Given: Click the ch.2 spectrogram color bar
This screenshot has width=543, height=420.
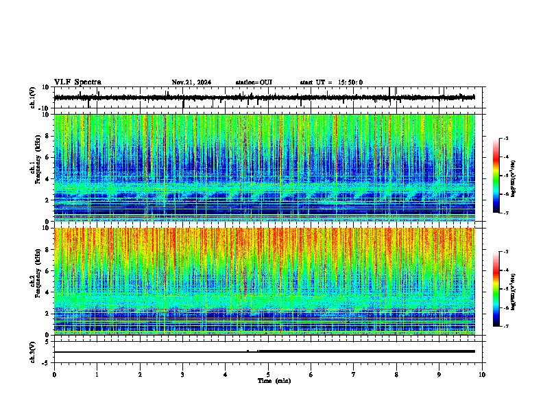Looking at the screenshot, I should click(x=496, y=289).
